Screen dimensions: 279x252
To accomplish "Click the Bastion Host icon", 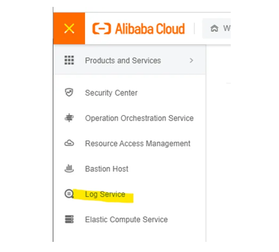I will (69, 169).
